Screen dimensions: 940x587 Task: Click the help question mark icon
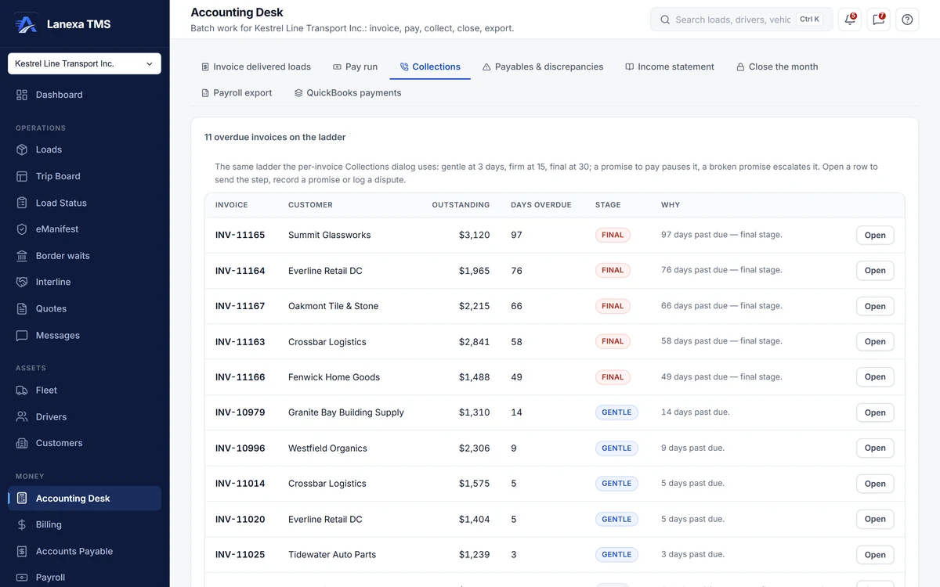(907, 20)
